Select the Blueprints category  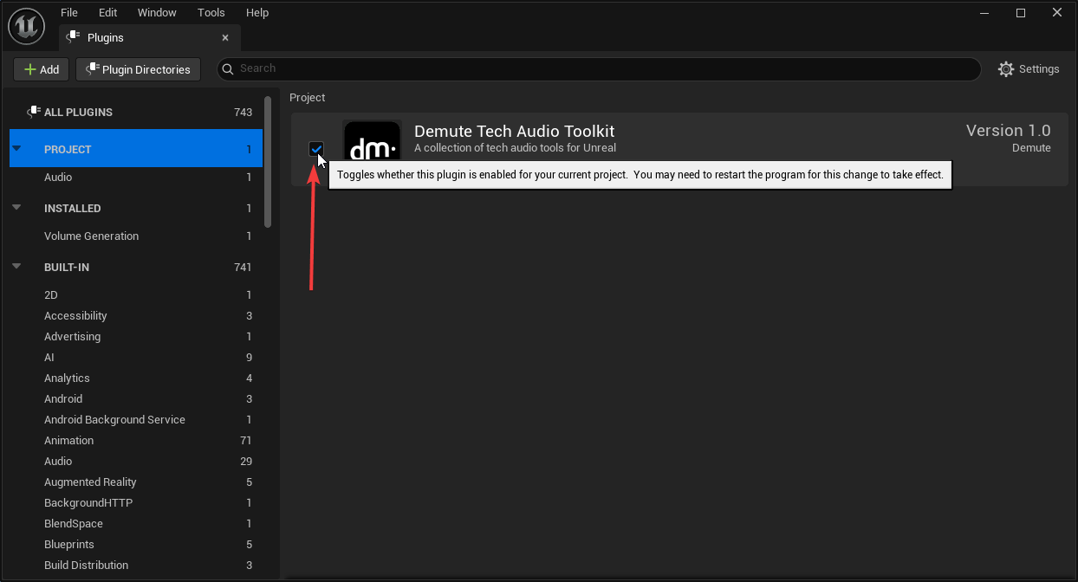tap(136, 545)
